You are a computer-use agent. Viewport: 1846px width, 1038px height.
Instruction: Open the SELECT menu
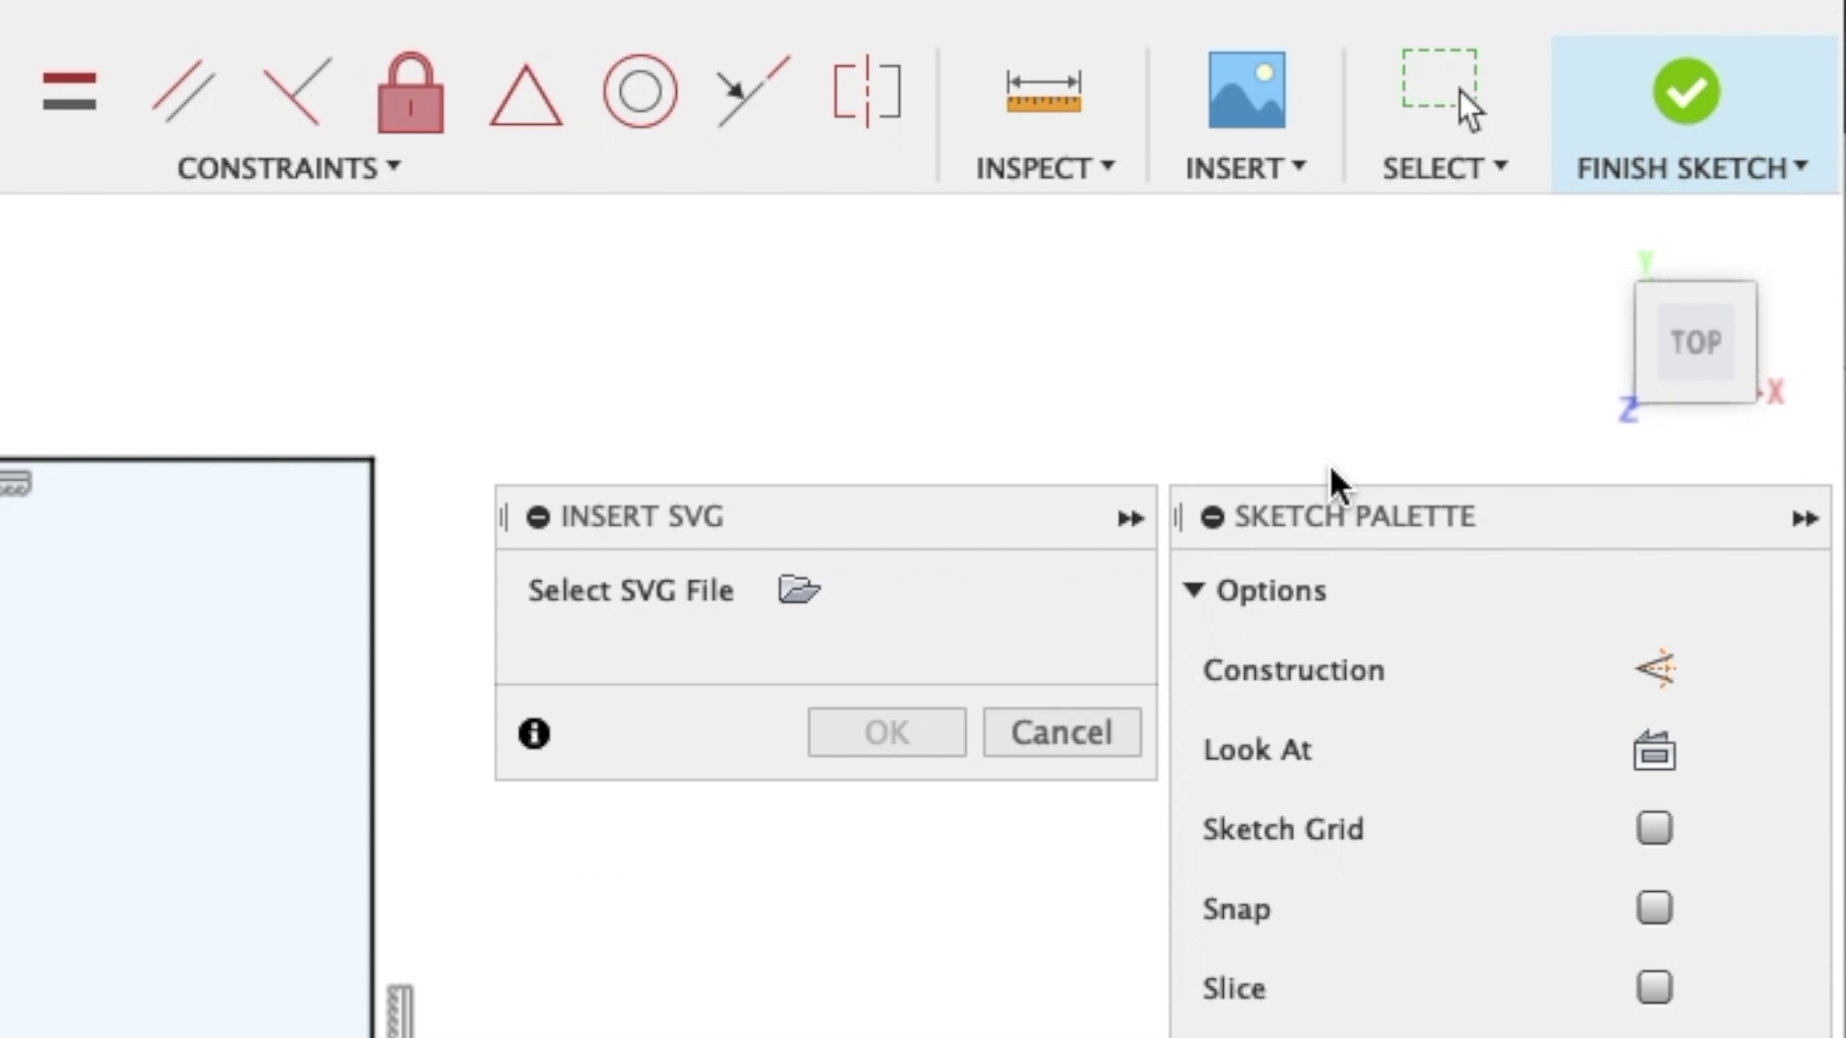pos(1444,168)
